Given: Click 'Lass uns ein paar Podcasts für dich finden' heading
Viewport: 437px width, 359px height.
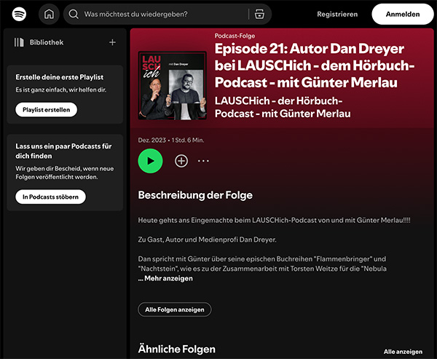Looking at the screenshot, I should click(x=63, y=151).
